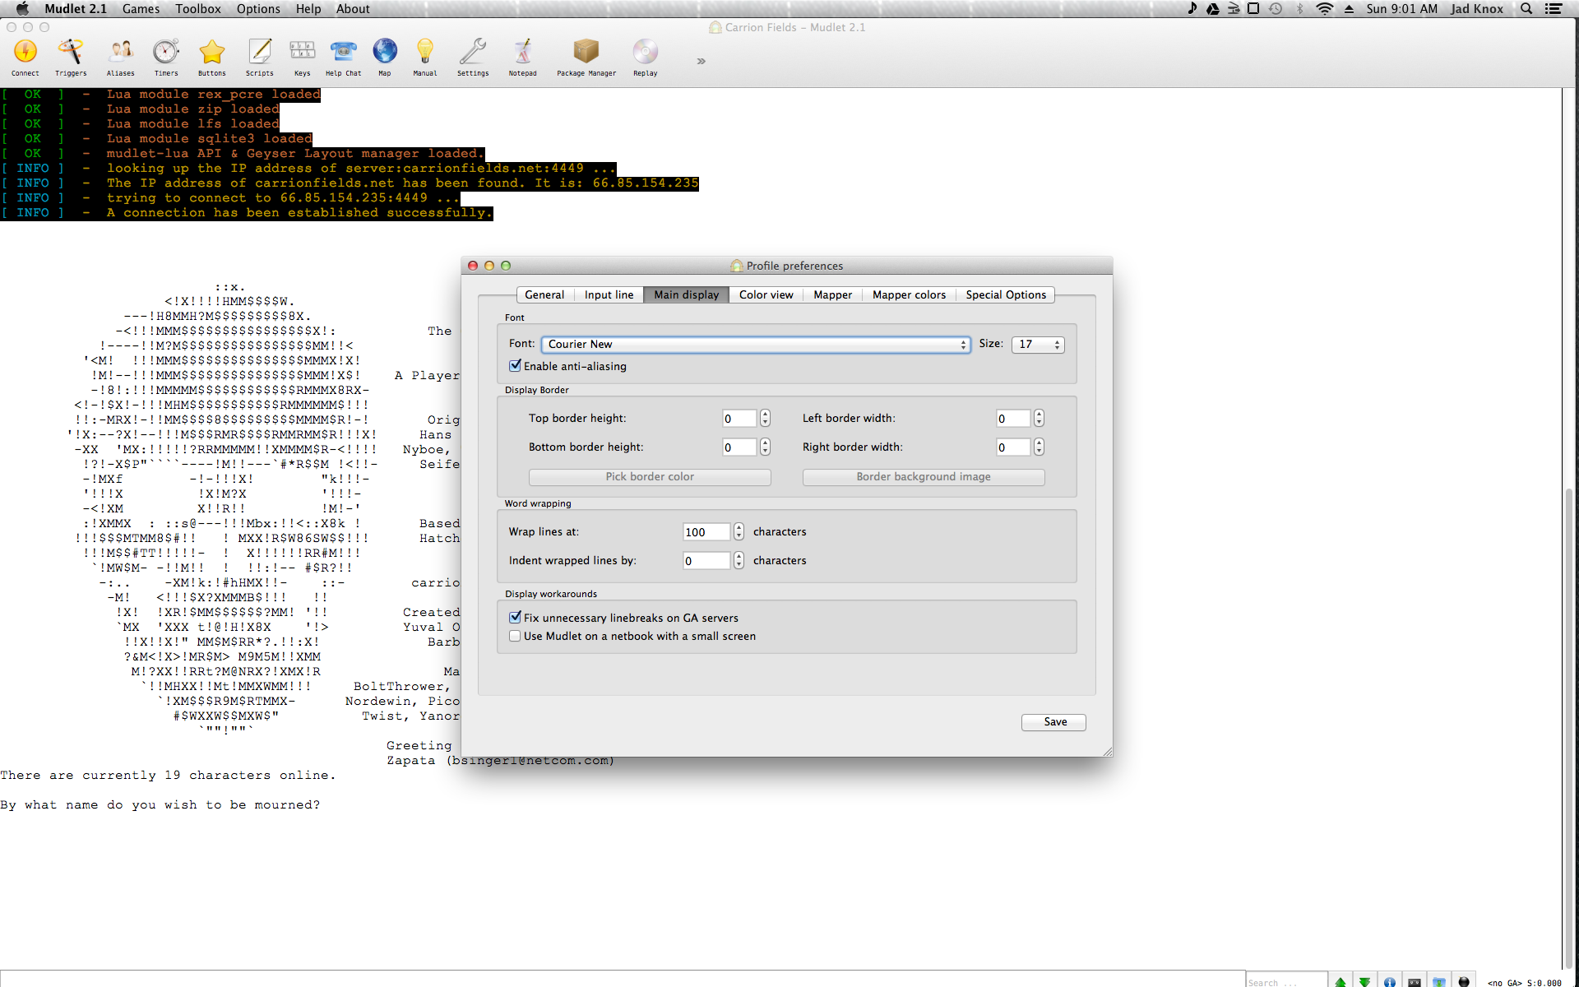Click the Right border width field
The width and height of the screenshot is (1579, 987).
click(1013, 447)
